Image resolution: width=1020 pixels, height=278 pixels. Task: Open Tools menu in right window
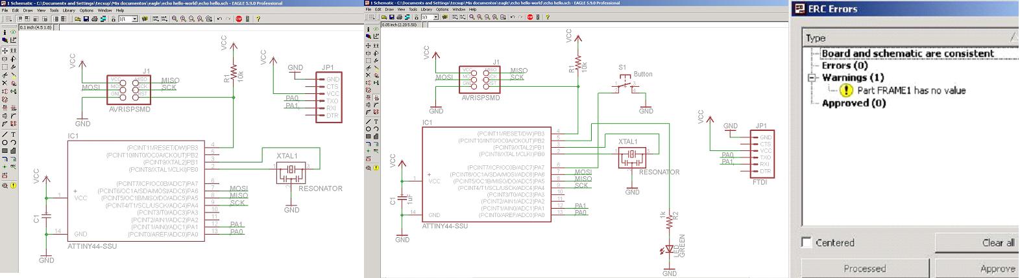(413, 10)
